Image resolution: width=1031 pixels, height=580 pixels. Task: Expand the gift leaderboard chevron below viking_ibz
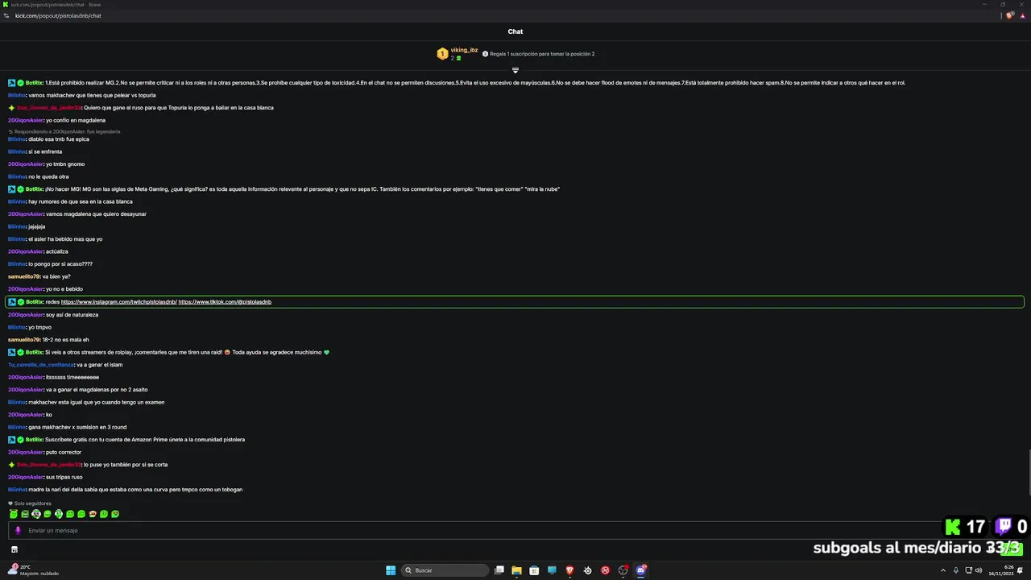click(515, 70)
